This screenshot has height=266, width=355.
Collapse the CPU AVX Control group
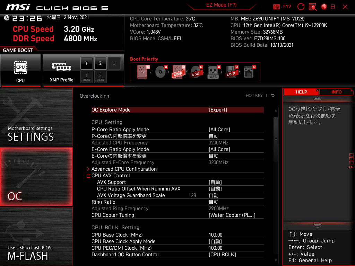click(88, 176)
